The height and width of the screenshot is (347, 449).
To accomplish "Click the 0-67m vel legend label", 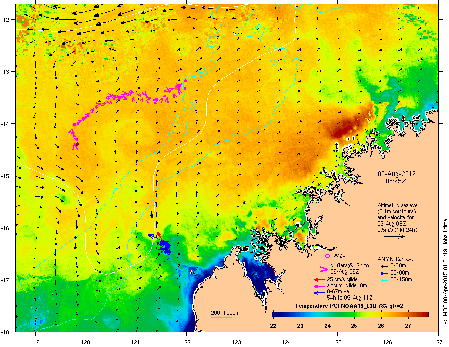I will point(338,292).
